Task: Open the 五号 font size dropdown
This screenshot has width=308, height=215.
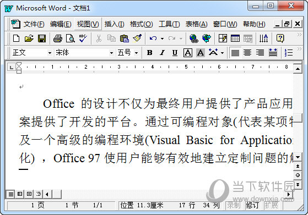Action: tap(136, 53)
